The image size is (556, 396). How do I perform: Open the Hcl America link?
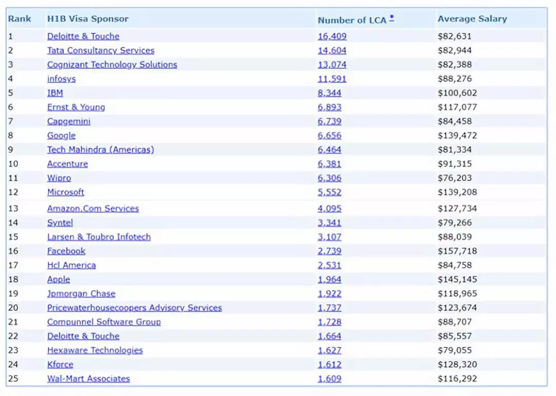click(x=71, y=265)
